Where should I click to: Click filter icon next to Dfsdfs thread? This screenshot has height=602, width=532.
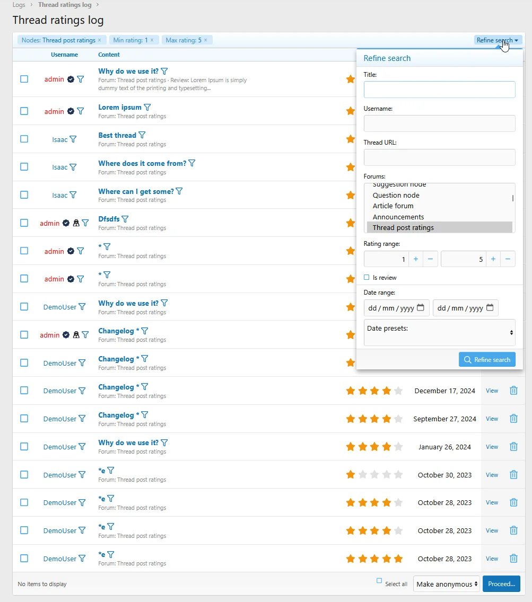tap(125, 219)
